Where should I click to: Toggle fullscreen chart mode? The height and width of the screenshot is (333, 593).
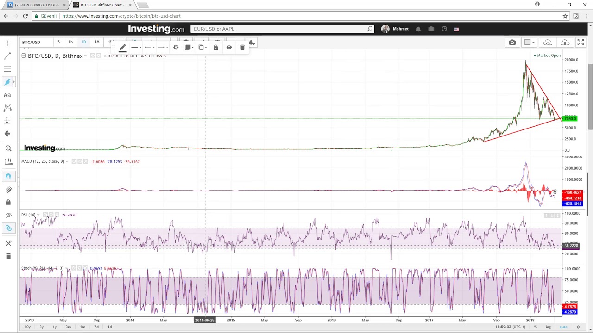(x=580, y=43)
